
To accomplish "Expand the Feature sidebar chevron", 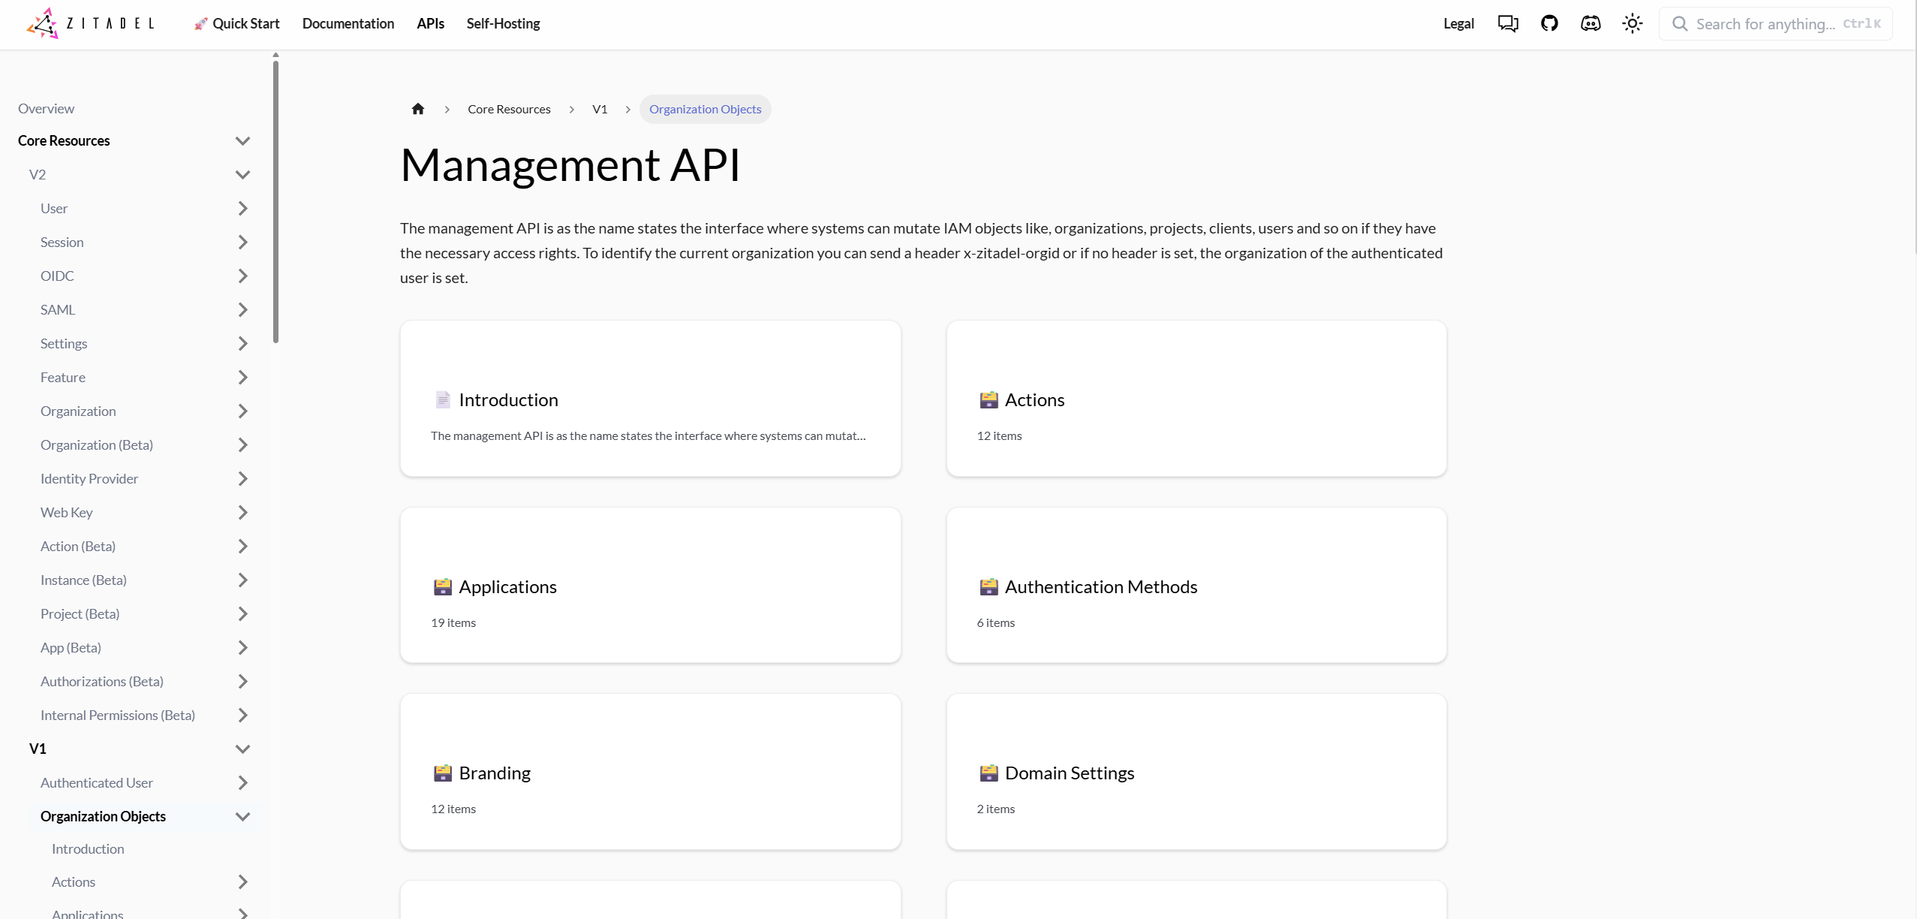I will [242, 377].
